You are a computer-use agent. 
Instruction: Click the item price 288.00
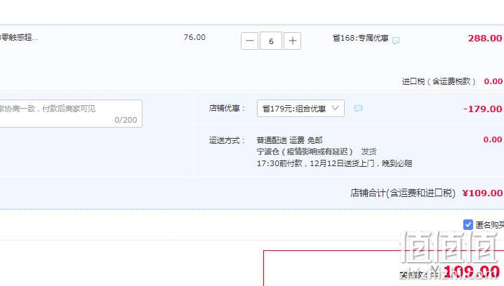tap(485, 38)
